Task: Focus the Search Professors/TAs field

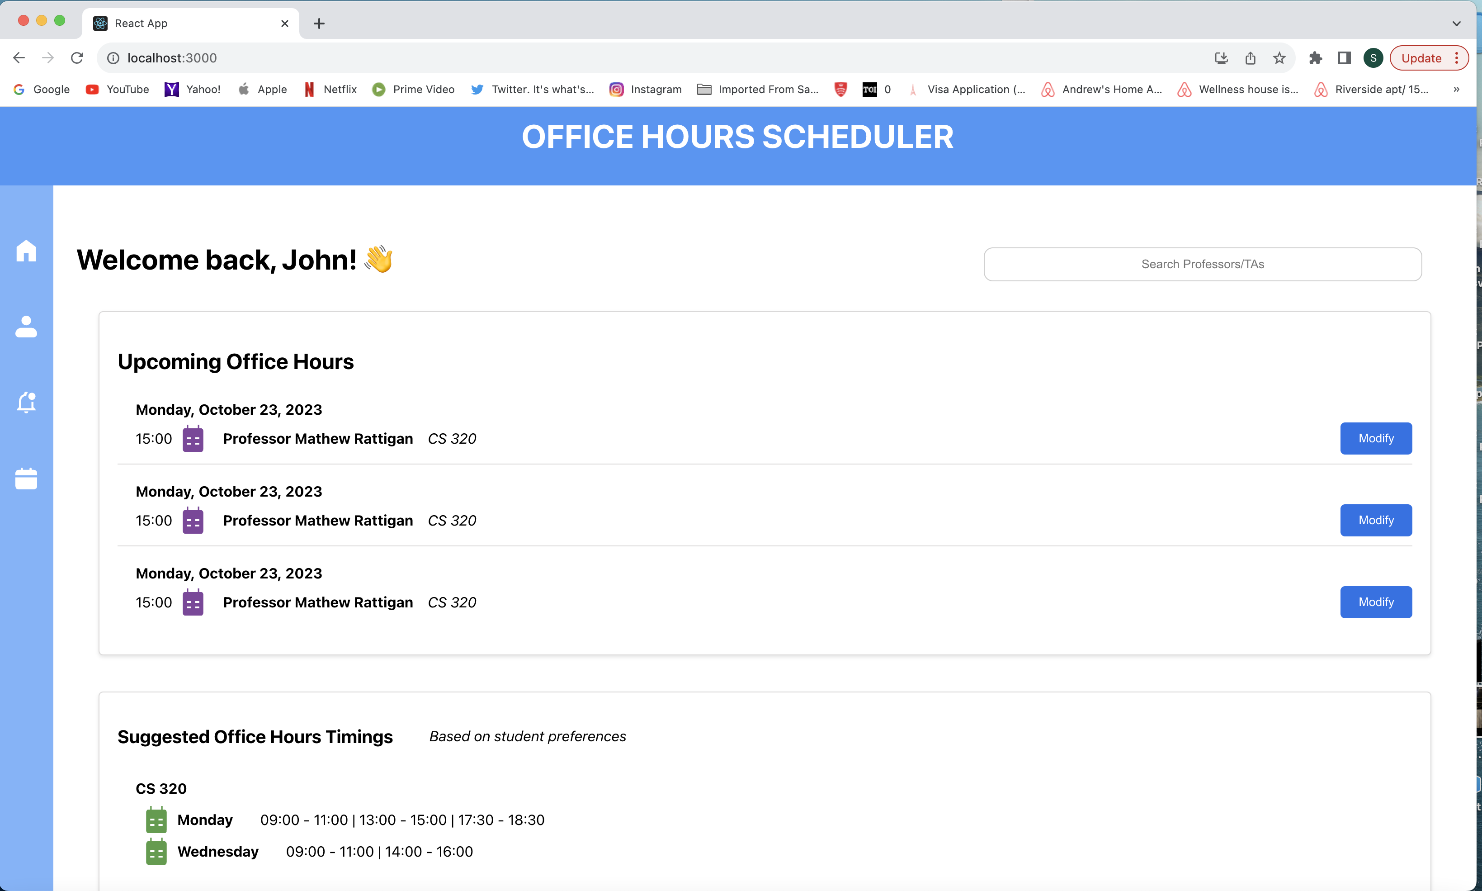Action: coord(1203,264)
